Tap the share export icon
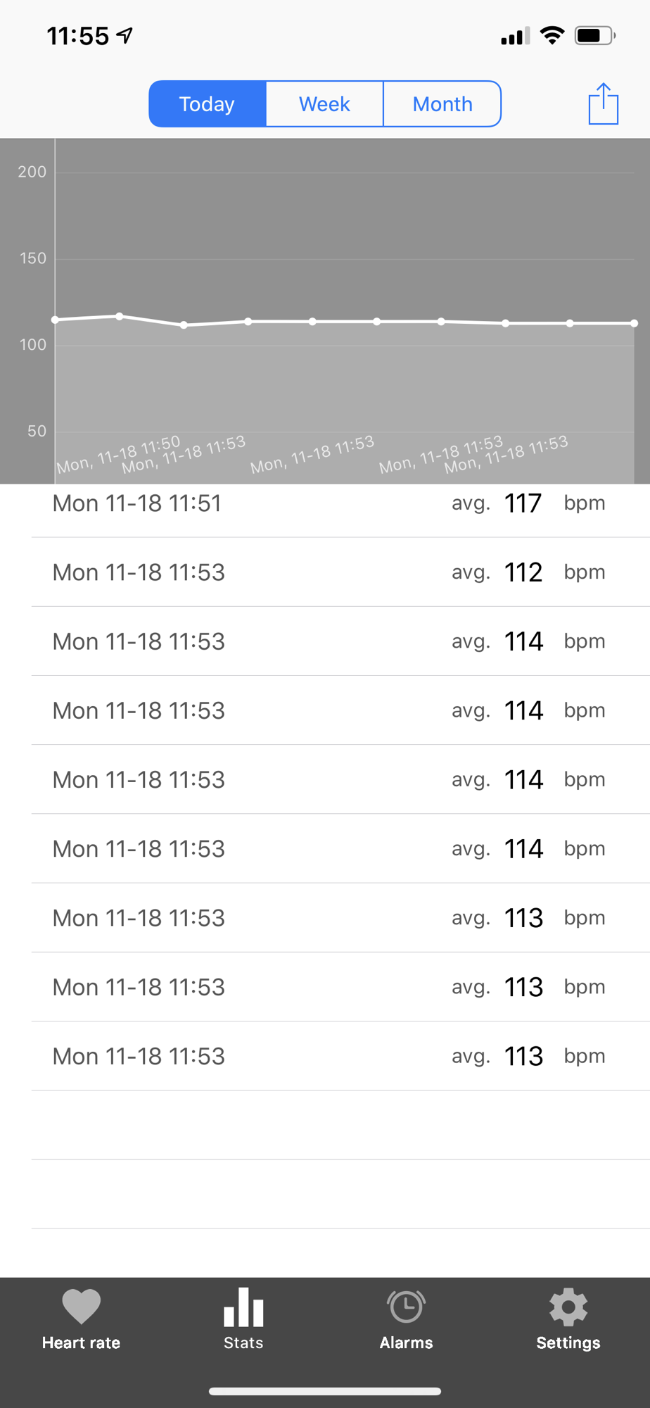The width and height of the screenshot is (650, 1408). click(603, 103)
